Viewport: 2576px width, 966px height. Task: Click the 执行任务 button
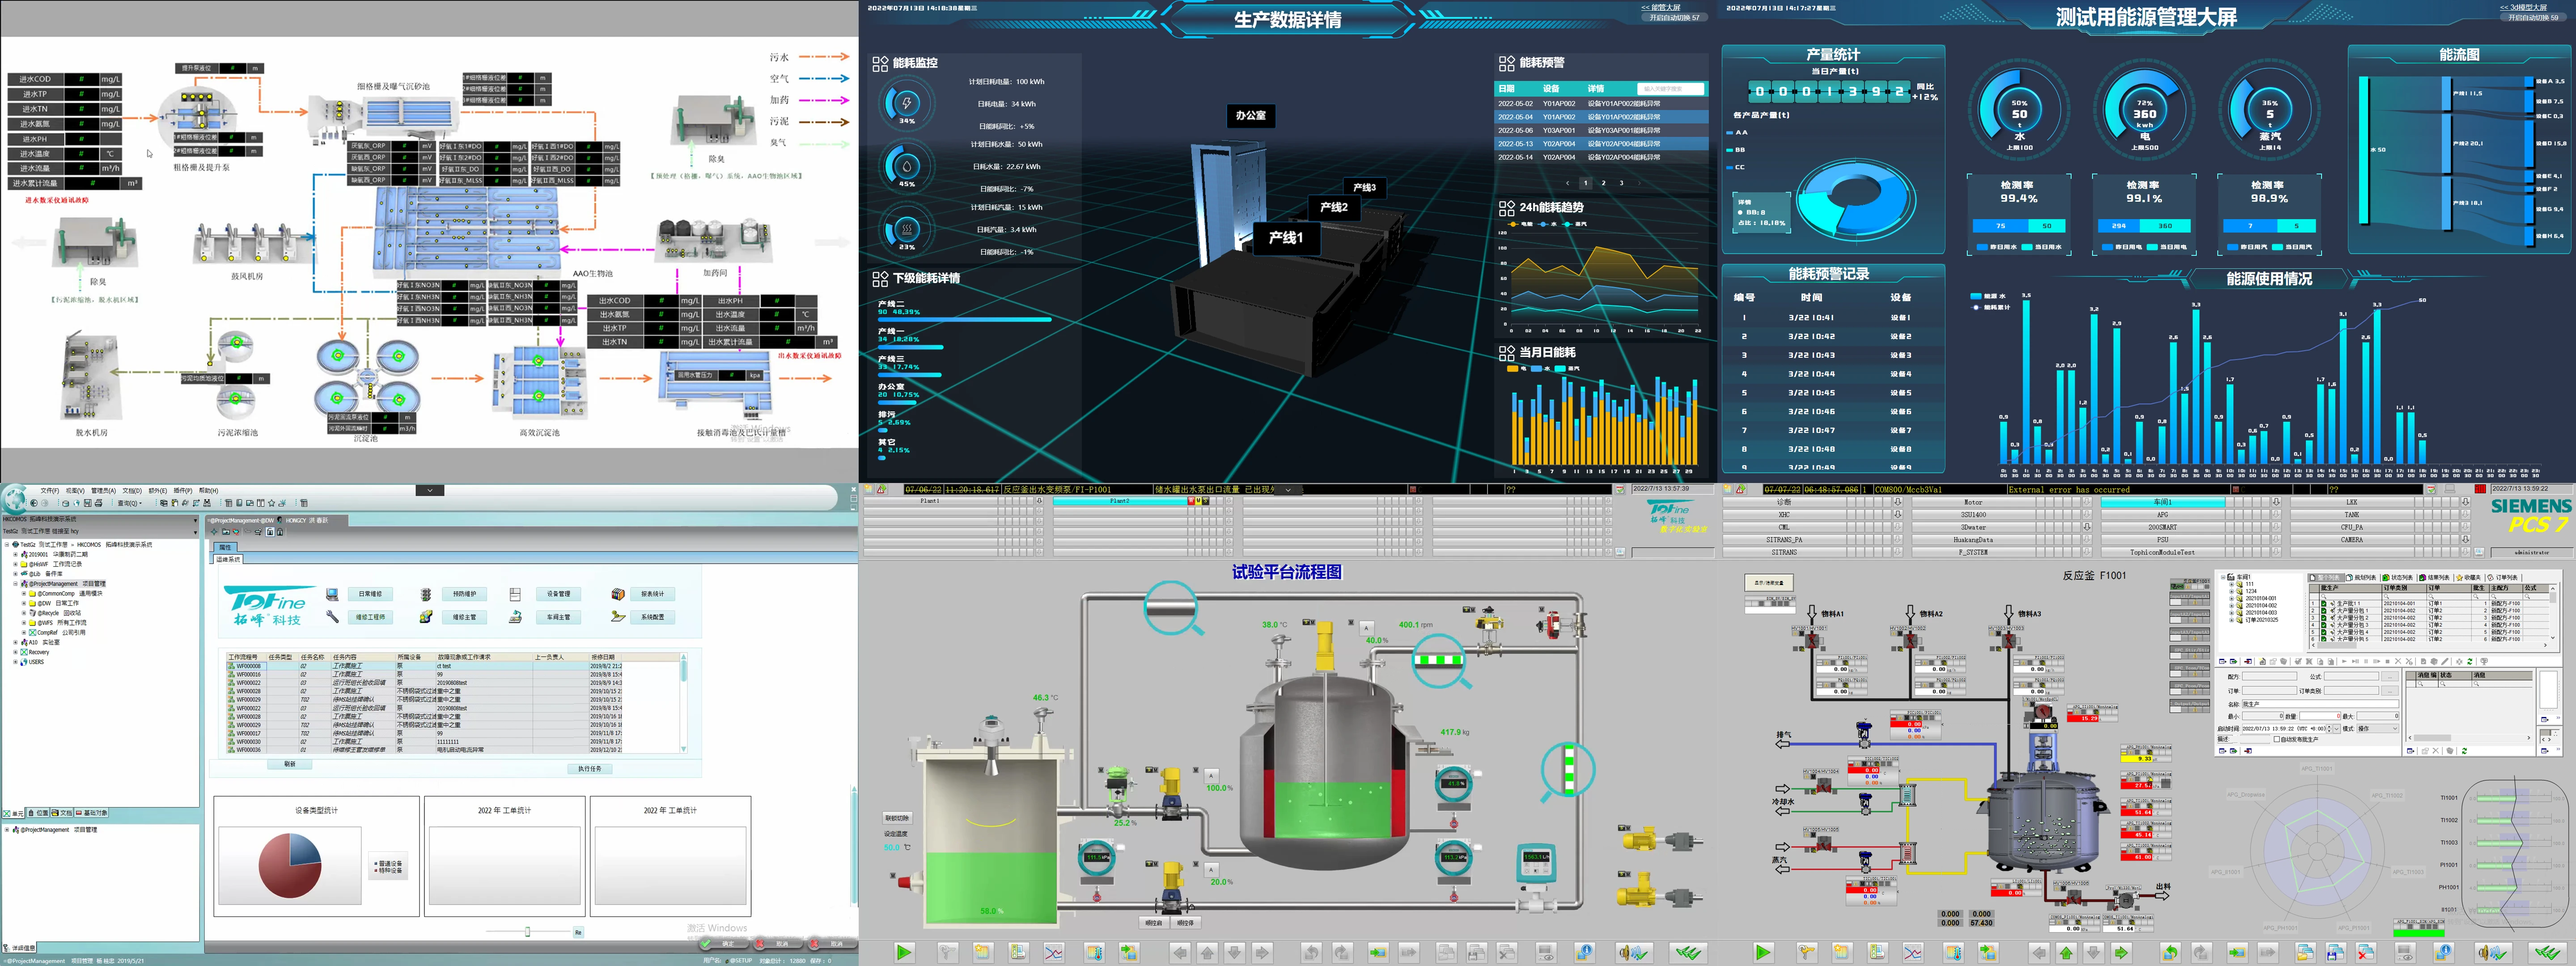590,769
